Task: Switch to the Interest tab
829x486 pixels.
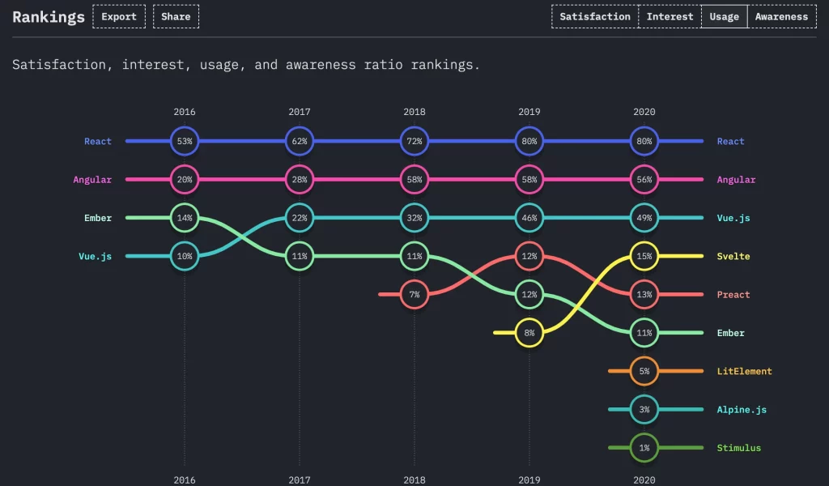Action: click(x=670, y=16)
